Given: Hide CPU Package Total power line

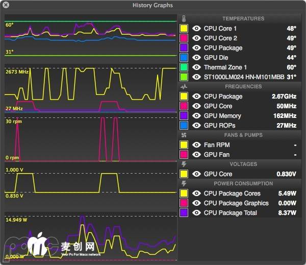Looking at the screenshot, I should [197, 213].
